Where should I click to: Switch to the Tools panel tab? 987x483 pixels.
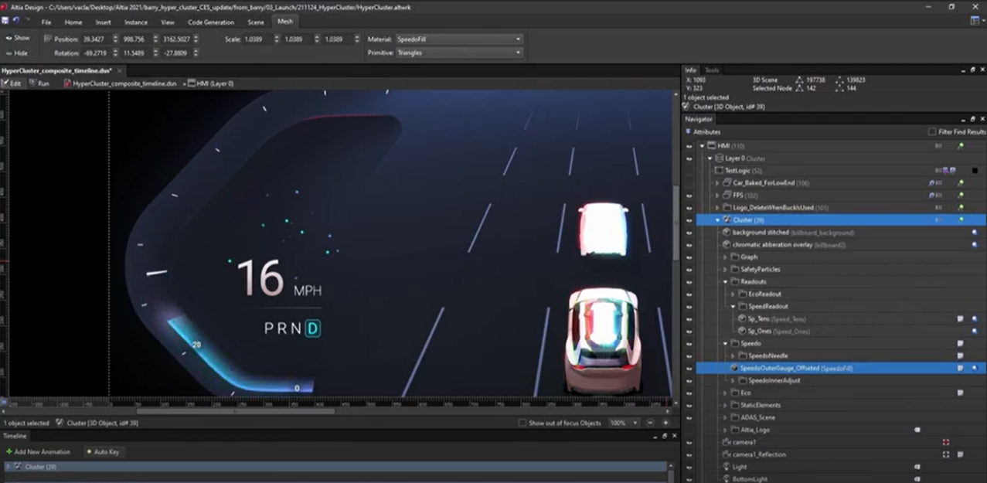pos(712,70)
